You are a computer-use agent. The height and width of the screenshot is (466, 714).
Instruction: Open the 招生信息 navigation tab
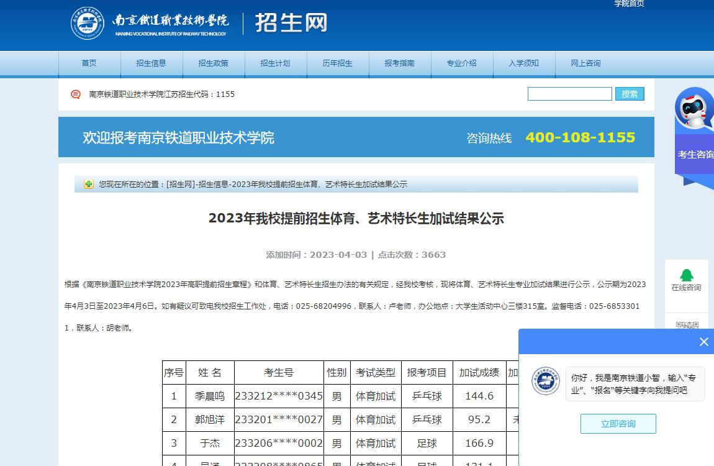pyautogui.click(x=151, y=63)
